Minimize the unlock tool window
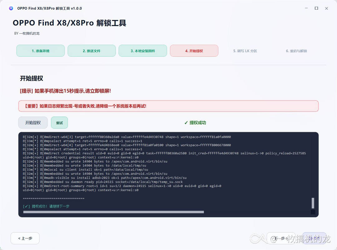The height and width of the screenshot is (250, 337). pos(306,8)
